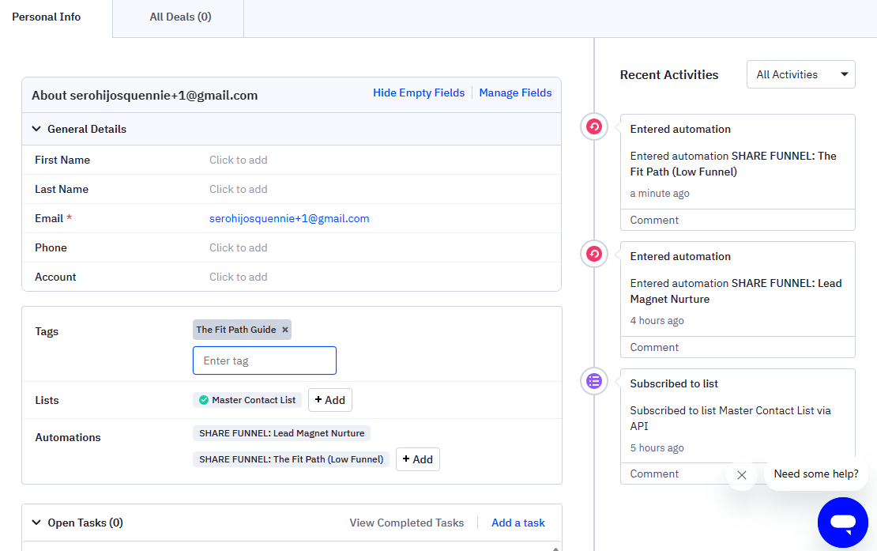The width and height of the screenshot is (877, 551).
Task: Click Add a task link
Action: click(518, 523)
